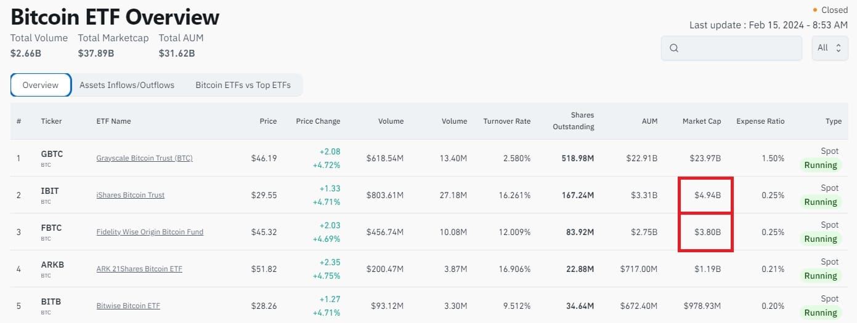
Task: Open Fidelity Wise Origin Bitcoin Fund link
Action: click(x=150, y=232)
